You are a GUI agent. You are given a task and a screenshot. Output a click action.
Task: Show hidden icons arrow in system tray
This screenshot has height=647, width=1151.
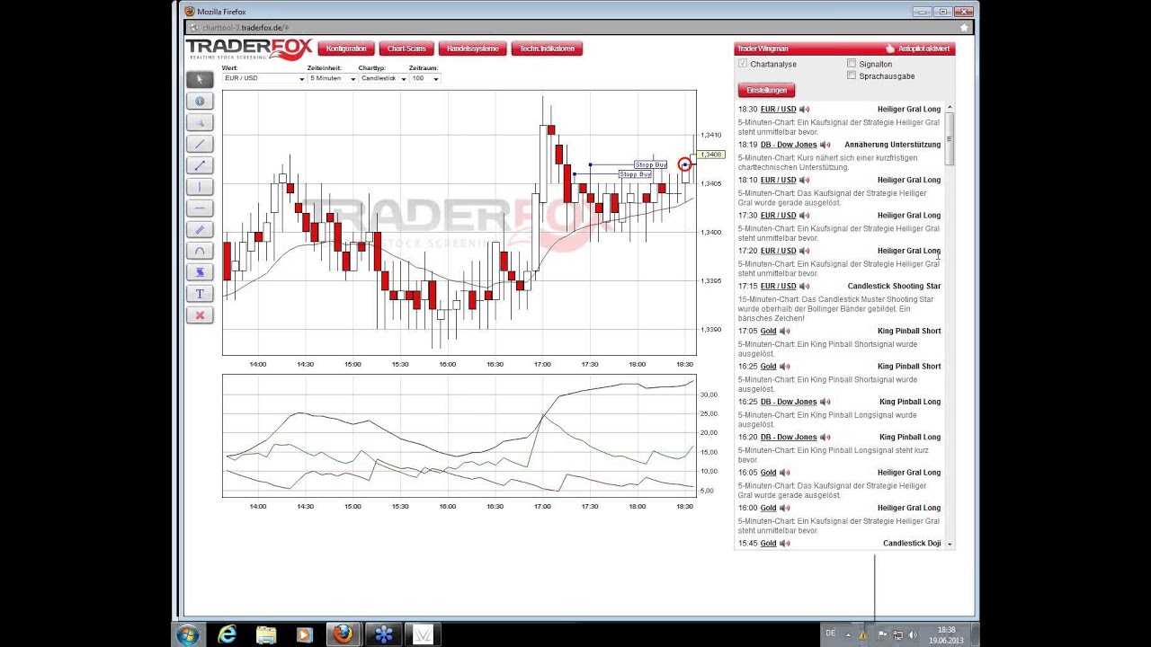pyautogui.click(x=846, y=634)
